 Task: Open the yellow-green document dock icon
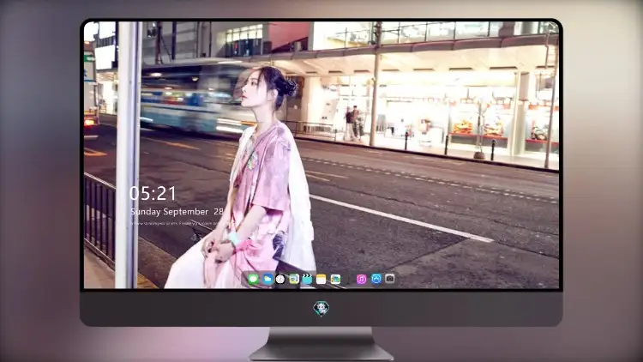tap(294, 279)
